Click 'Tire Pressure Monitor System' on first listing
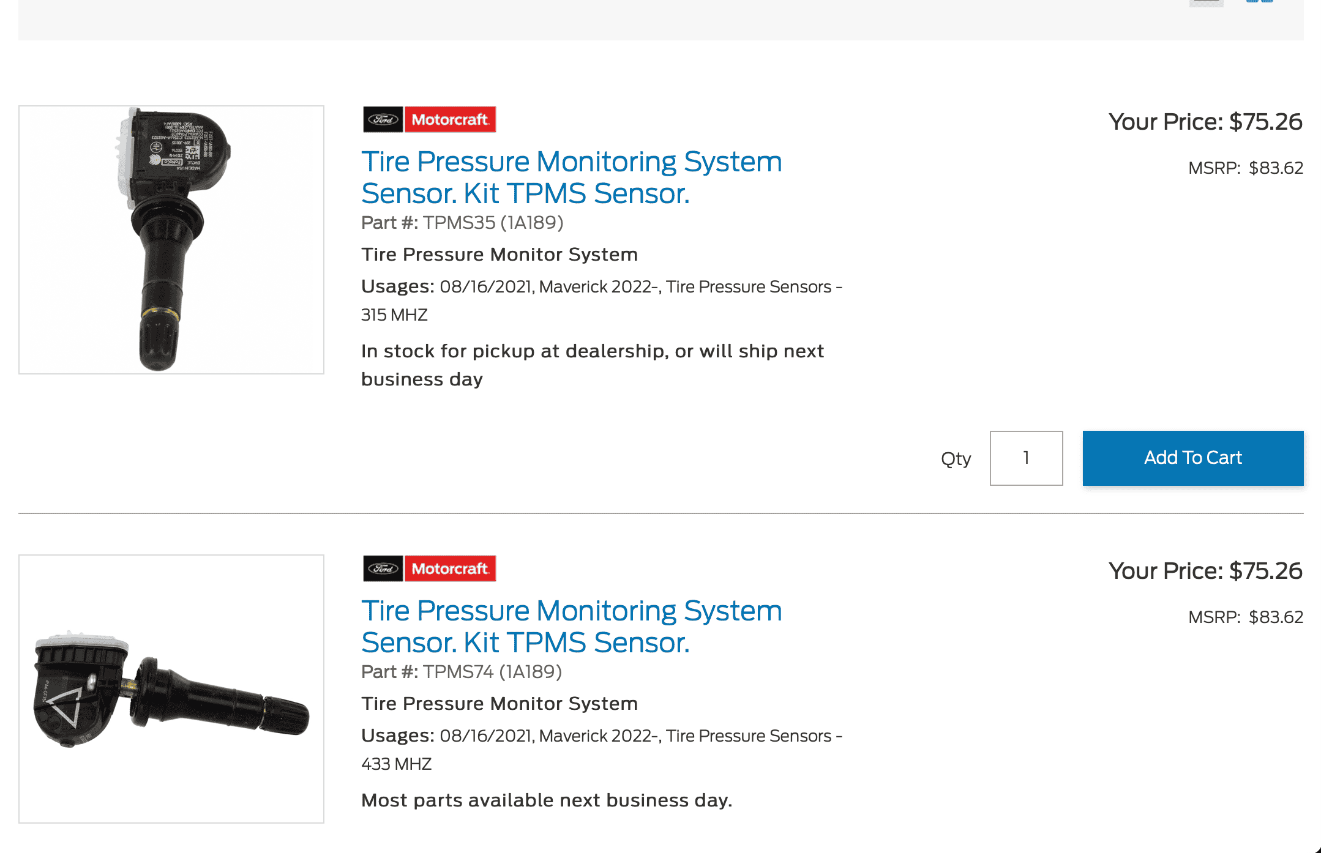This screenshot has height=853, width=1321. pos(500,255)
